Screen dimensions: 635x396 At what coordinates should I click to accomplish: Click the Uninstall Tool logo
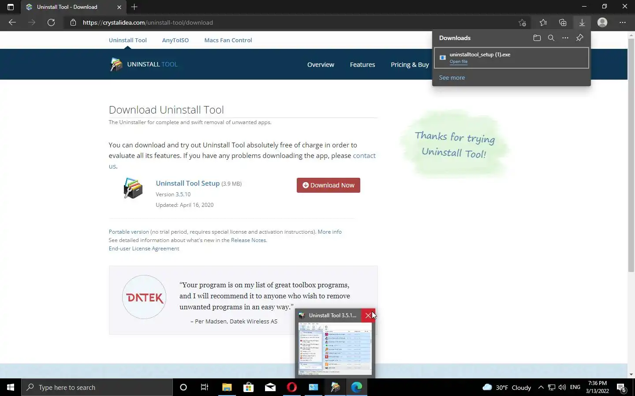[143, 64]
